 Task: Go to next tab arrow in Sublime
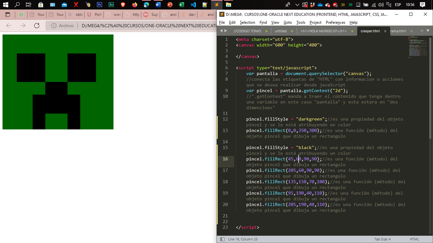(226, 31)
